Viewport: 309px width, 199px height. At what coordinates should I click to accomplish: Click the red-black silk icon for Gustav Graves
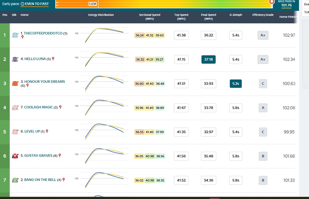(x=15, y=156)
